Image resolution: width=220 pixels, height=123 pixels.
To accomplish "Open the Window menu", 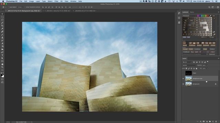I will pyautogui.click(x=73, y=1).
